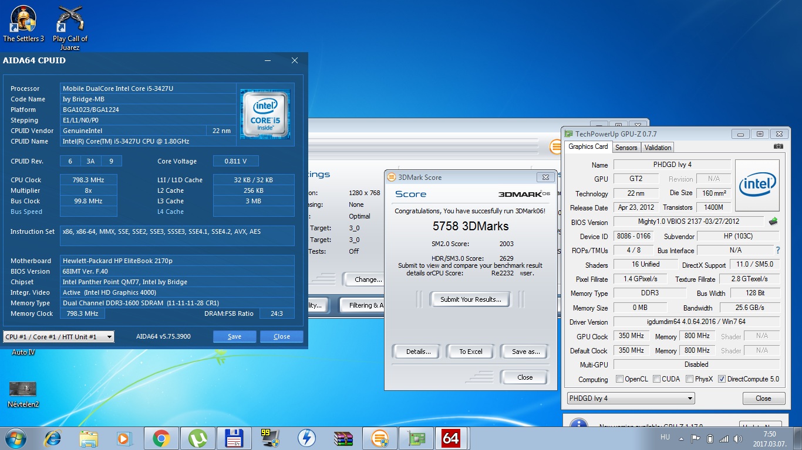Export score with To Excel button
The width and height of the screenshot is (802, 450).
coord(471,352)
